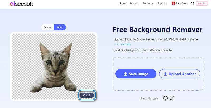The height and width of the screenshot is (108, 211).
Task: Expand the Product menu
Action: point(134,4)
